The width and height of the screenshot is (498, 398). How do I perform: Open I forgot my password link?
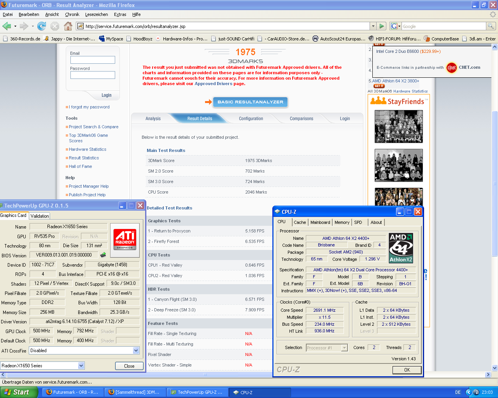(x=89, y=107)
